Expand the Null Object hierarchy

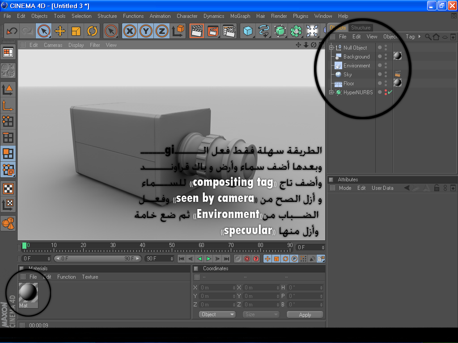click(x=331, y=47)
